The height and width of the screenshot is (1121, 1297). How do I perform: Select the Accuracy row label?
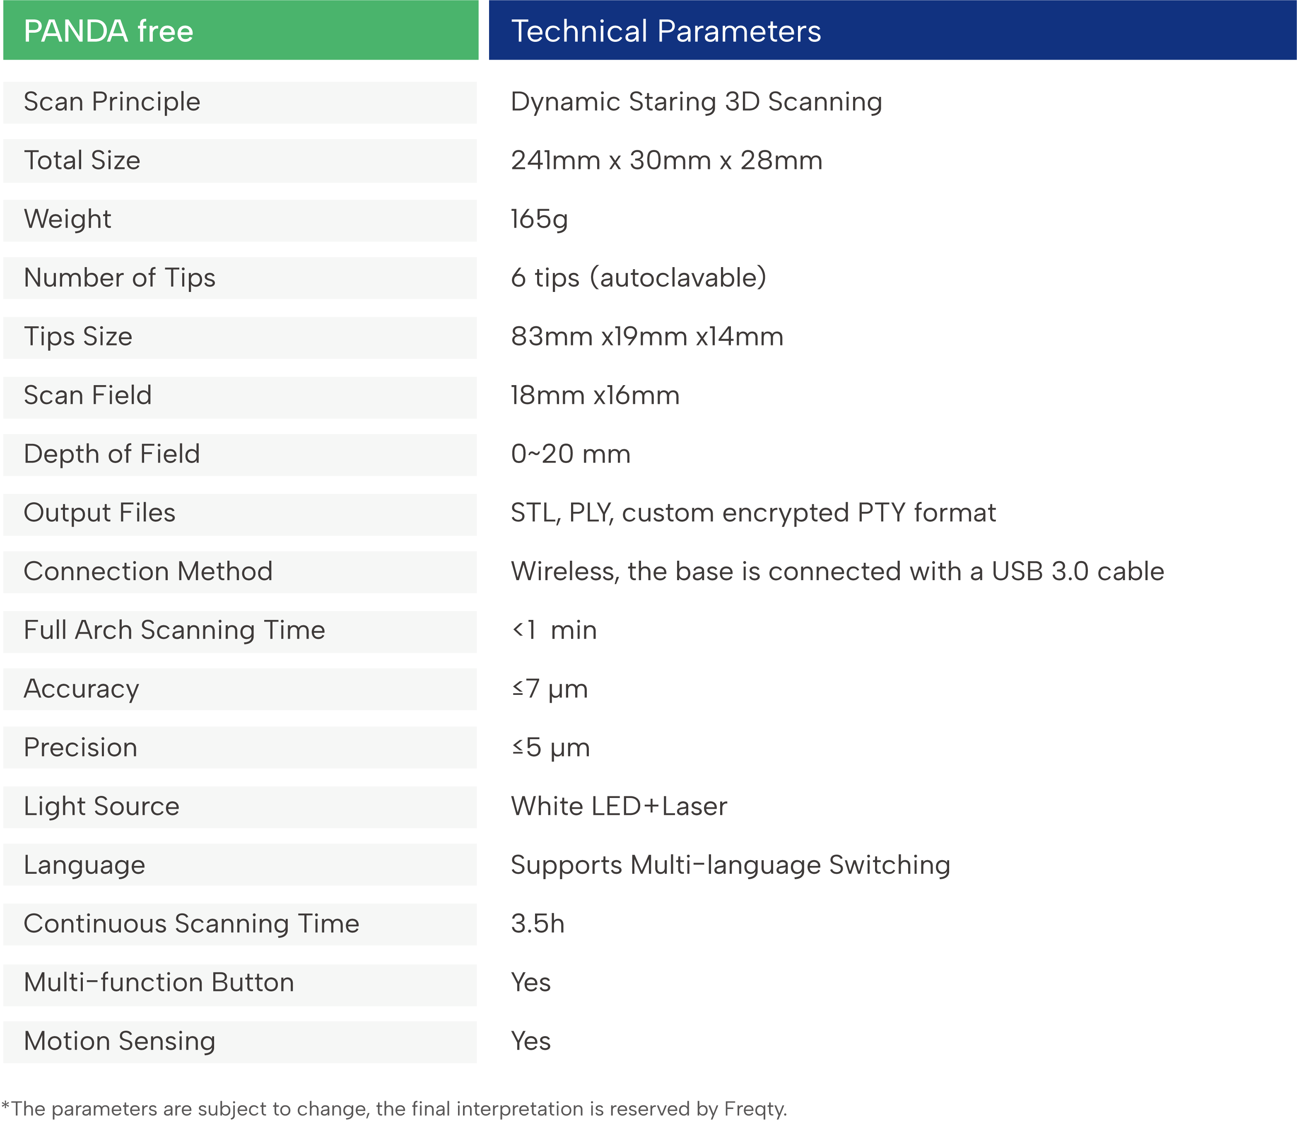pos(240,689)
